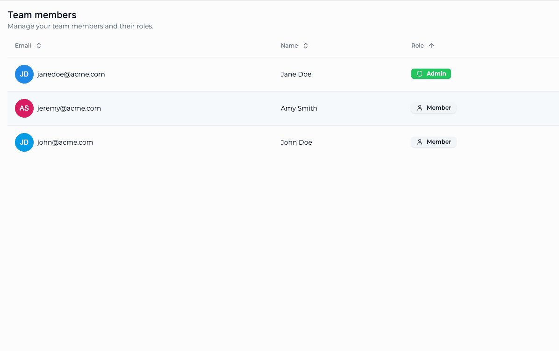Click the Team members heading
559x351 pixels.
(42, 15)
